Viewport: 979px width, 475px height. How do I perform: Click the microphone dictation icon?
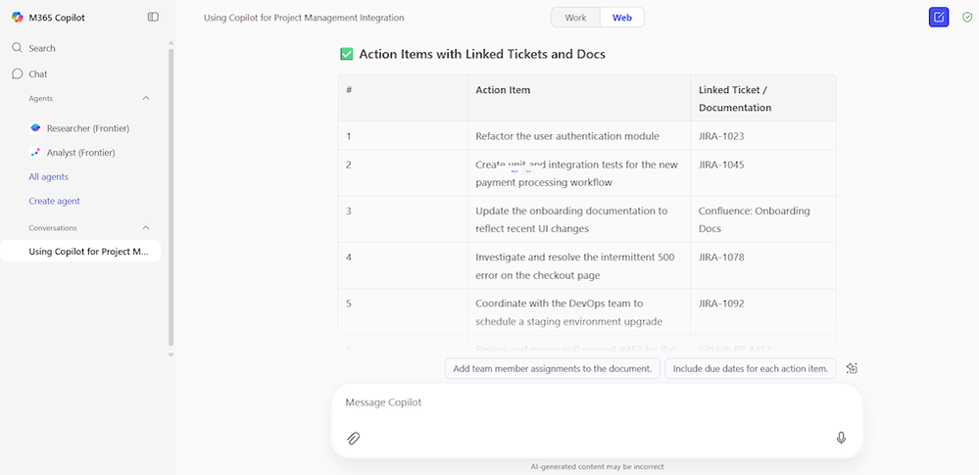[841, 438]
